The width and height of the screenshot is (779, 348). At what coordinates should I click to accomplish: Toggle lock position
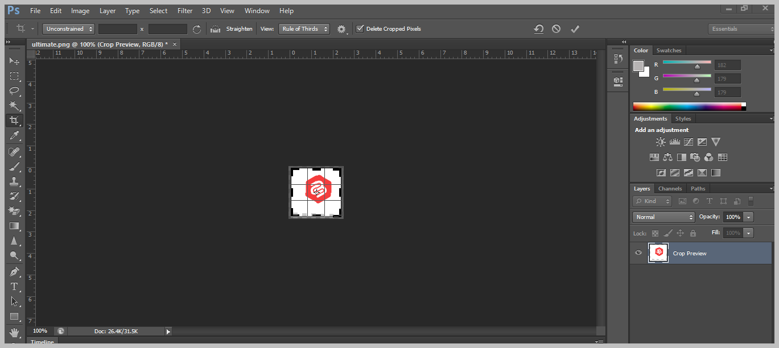[680, 233]
